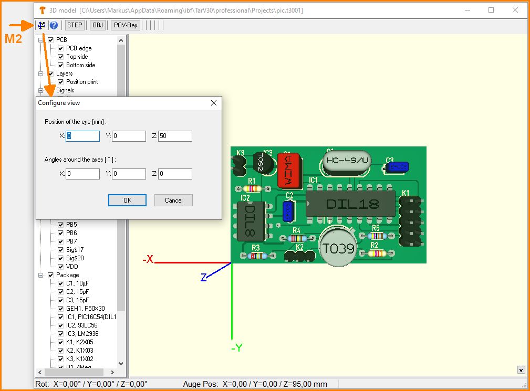The height and width of the screenshot is (391, 530).
Task: Uncheck the IC1, PIC16C54 package checkbox
Action: click(x=60, y=317)
